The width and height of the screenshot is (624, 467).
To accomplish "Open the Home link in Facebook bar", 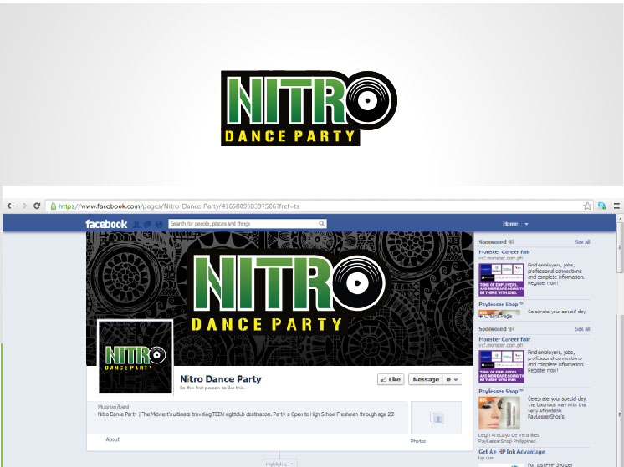I will pos(510,224).
